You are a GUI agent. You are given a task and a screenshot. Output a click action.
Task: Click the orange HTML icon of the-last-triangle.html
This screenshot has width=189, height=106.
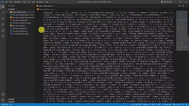pyautogui.click(x=11, y=20)
